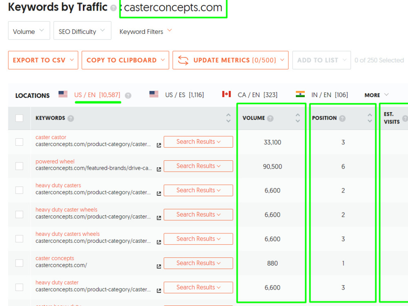Check the box for heavy duty casters keyword
Image resolution: width=408 pixels, height=306 pixels.
tap(19, 190)
